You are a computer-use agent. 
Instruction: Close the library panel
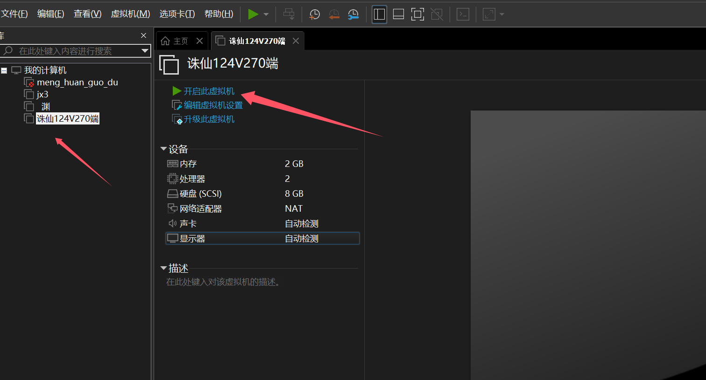click(143, 35)
